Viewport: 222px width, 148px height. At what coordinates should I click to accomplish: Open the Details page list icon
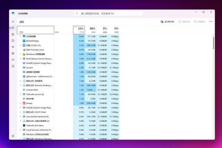pyautogui.click(x=13, y=60)
